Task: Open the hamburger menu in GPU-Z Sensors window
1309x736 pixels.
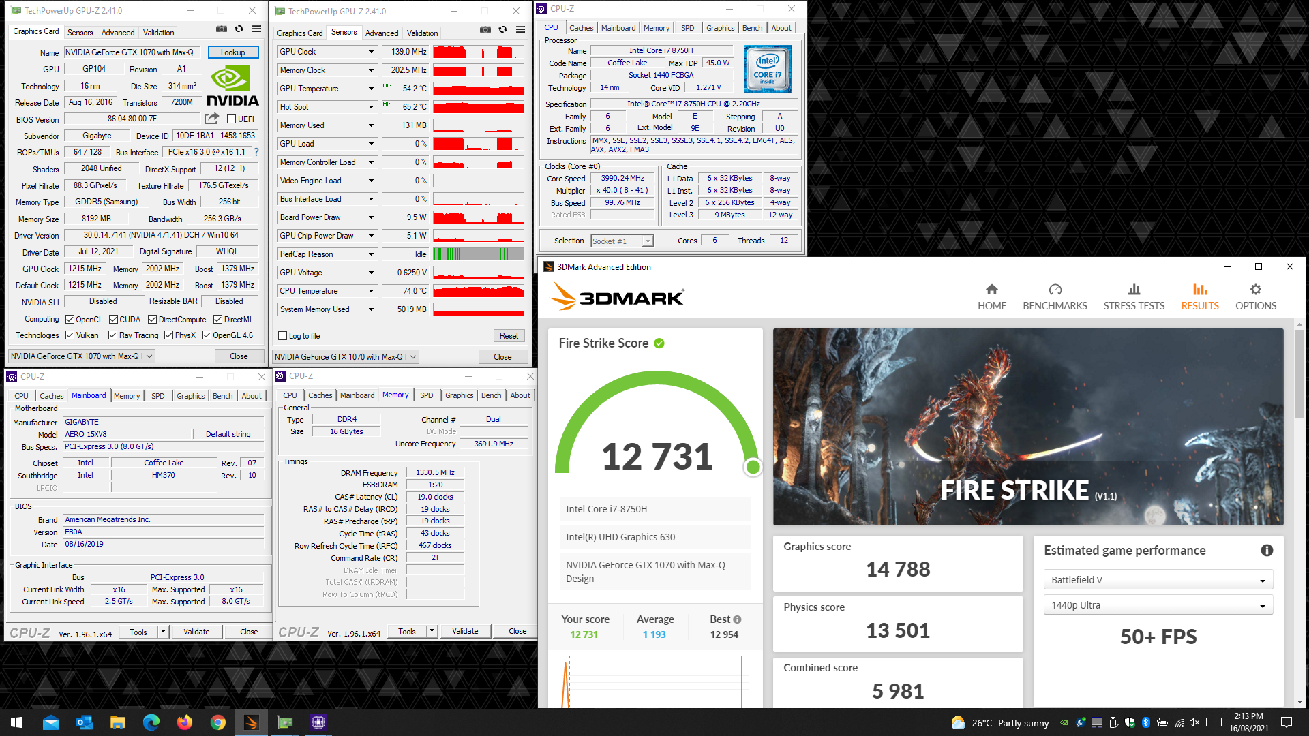Action: click(520, 30)
